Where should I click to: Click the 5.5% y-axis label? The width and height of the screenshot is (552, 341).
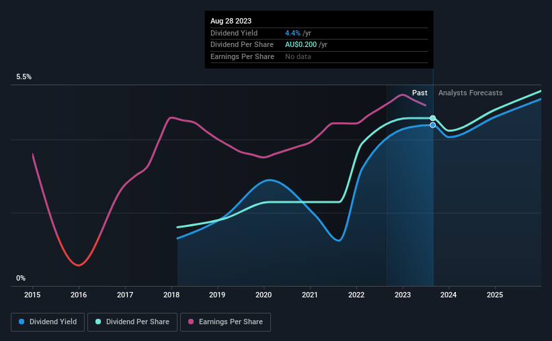coord(24,77)
